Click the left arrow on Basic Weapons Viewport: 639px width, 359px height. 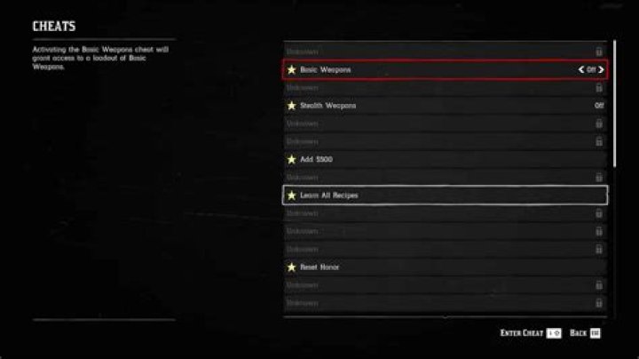[581, 70]
